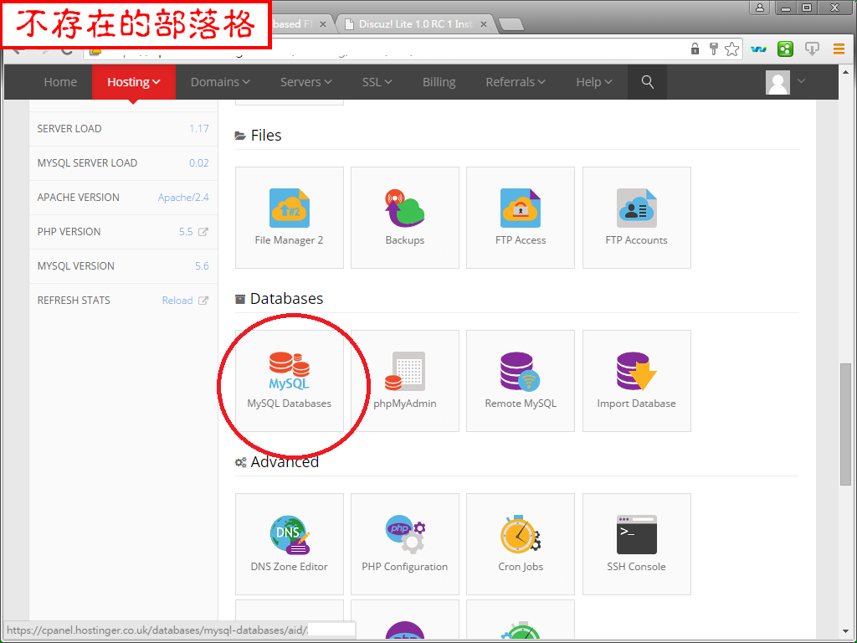Go to the Home nav item
Screen dimensions: 857x643
tap(60, 82)
